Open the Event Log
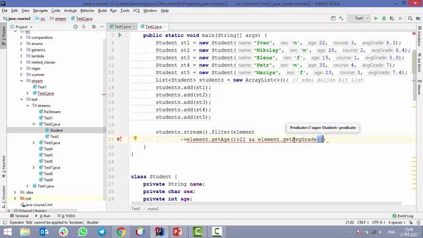The width and height of the screenshot is (423, 238). point(403,216)
